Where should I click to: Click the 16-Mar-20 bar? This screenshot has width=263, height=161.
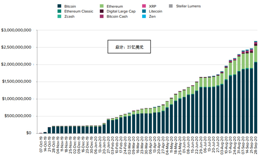pos(138,122)
